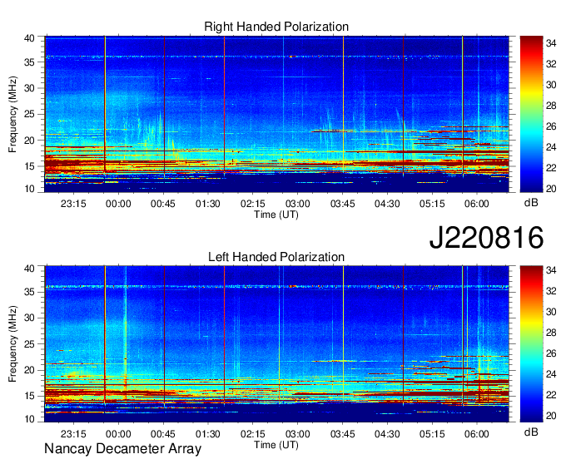
Task: Click the 03:00 time tick of Right Handed plot
Action: coord(297,204)
